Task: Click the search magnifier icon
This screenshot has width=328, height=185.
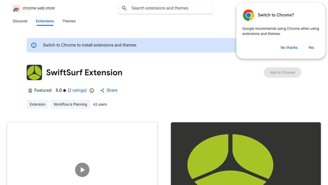Action: tap(124, 8)
